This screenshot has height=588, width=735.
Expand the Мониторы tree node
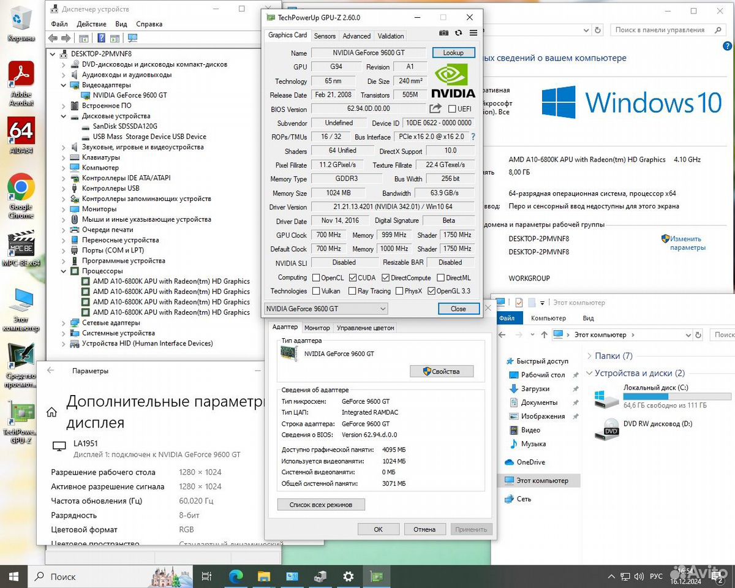click(63, 209)
